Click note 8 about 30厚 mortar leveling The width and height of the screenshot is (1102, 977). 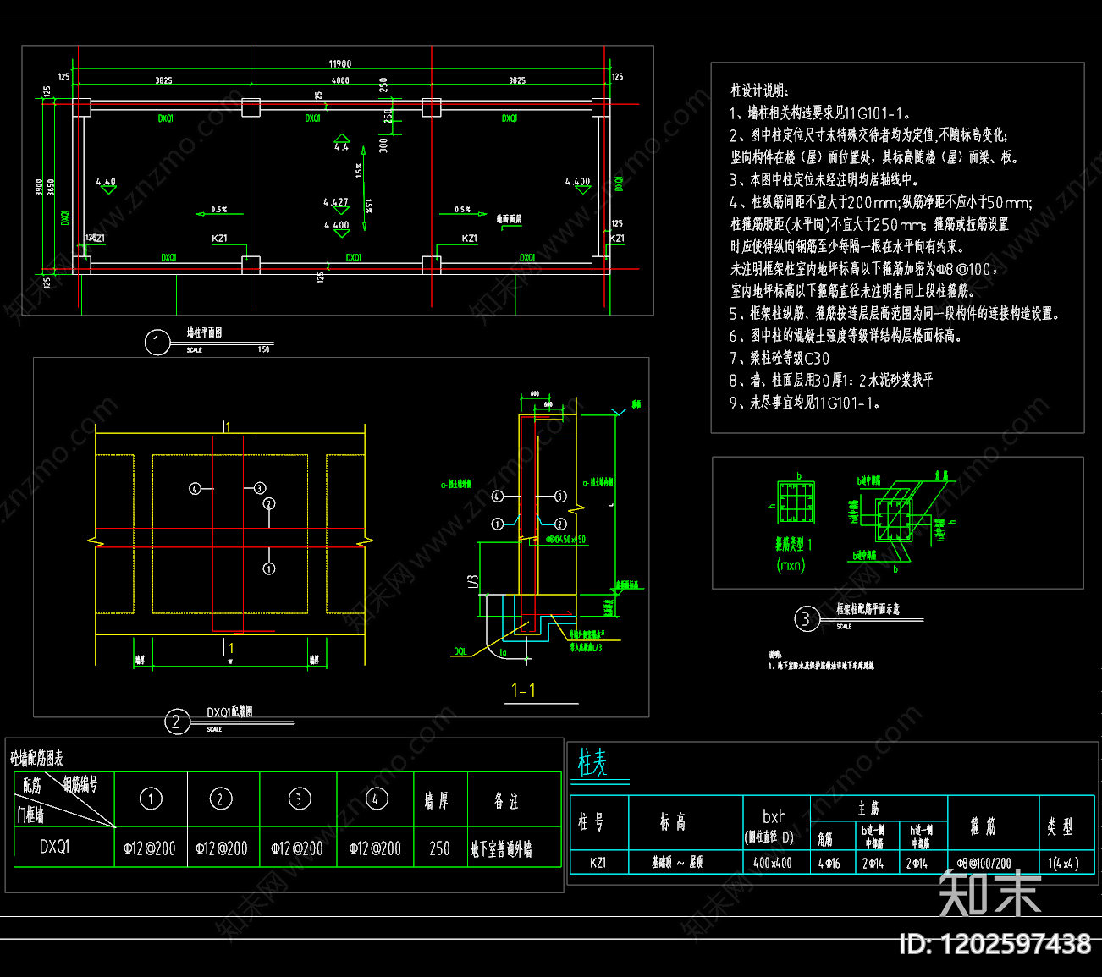click(831, 380)
